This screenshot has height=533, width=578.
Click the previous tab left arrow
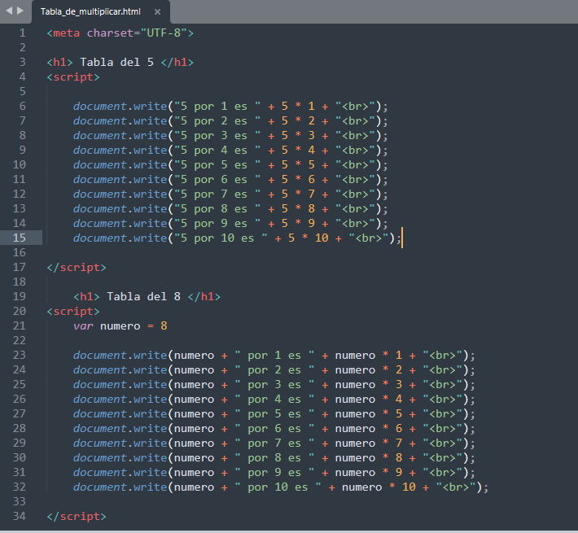tap(9, 11)
